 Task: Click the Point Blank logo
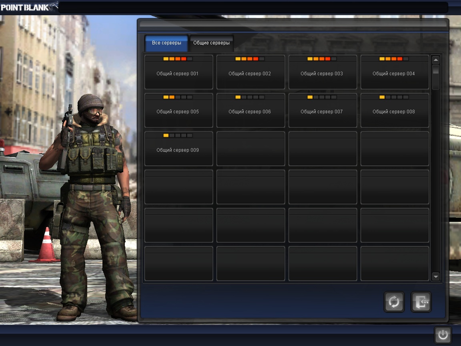coord(29,7)
